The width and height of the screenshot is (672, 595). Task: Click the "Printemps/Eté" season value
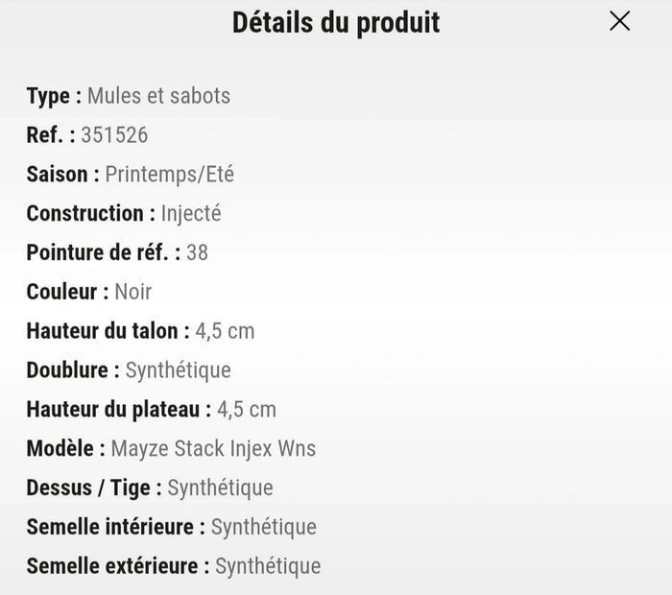coord(170,175)
